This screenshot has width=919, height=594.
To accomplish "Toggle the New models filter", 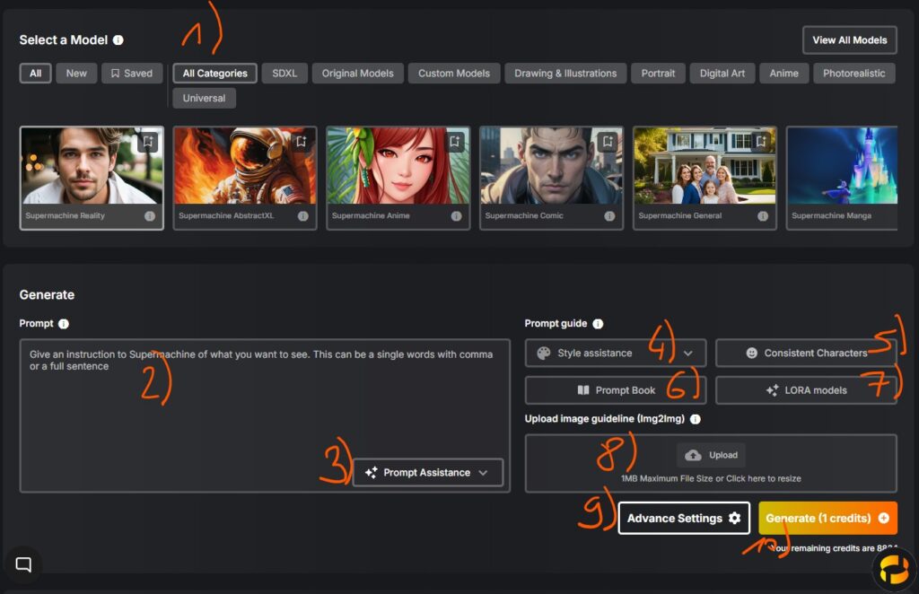I will [76, 74].
